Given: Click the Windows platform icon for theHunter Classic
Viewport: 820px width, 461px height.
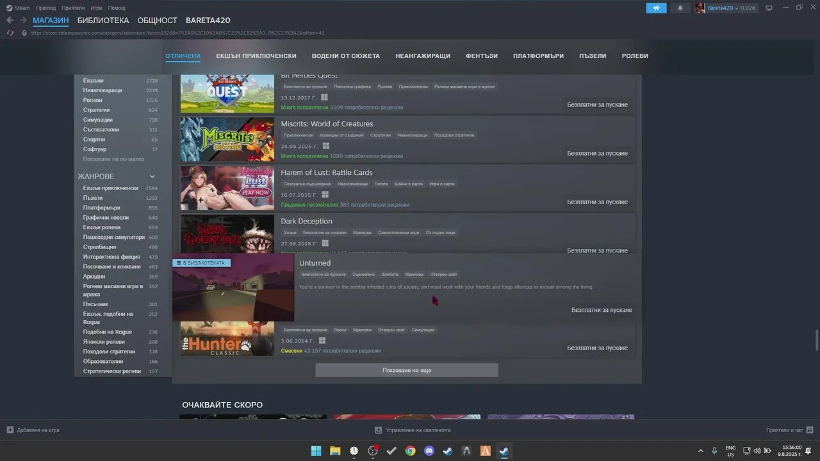Looking at the screenshot, I should click(322, 341).
